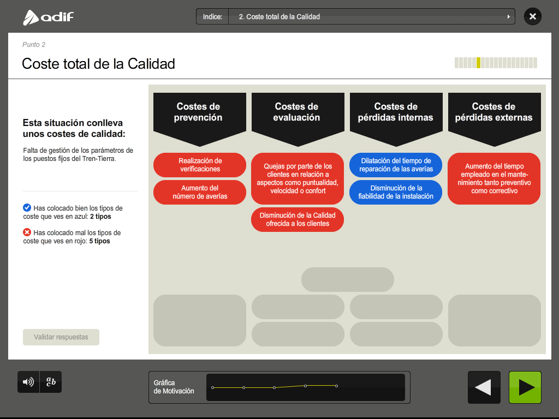
Task: Select the 'Realización de verificaciones' tile
Action: point(200,165)
